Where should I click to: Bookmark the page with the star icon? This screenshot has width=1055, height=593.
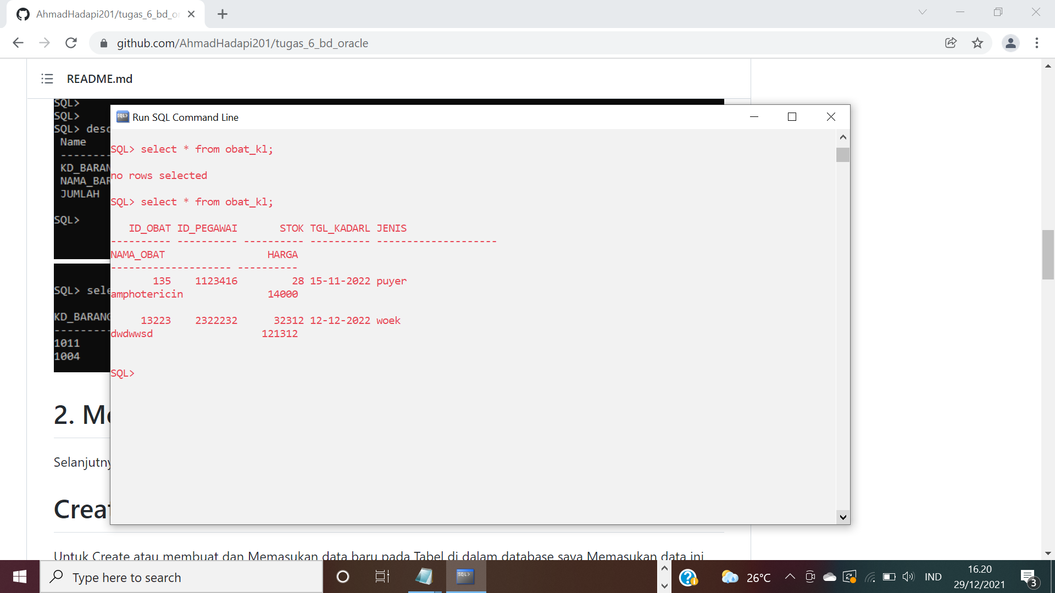tap(978, 43)
